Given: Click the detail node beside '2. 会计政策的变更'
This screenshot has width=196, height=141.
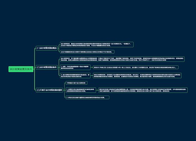Looking at the screenshot, I should click(x=137, y=76).
